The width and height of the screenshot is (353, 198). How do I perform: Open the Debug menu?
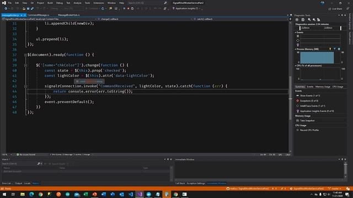click(60, 3)
